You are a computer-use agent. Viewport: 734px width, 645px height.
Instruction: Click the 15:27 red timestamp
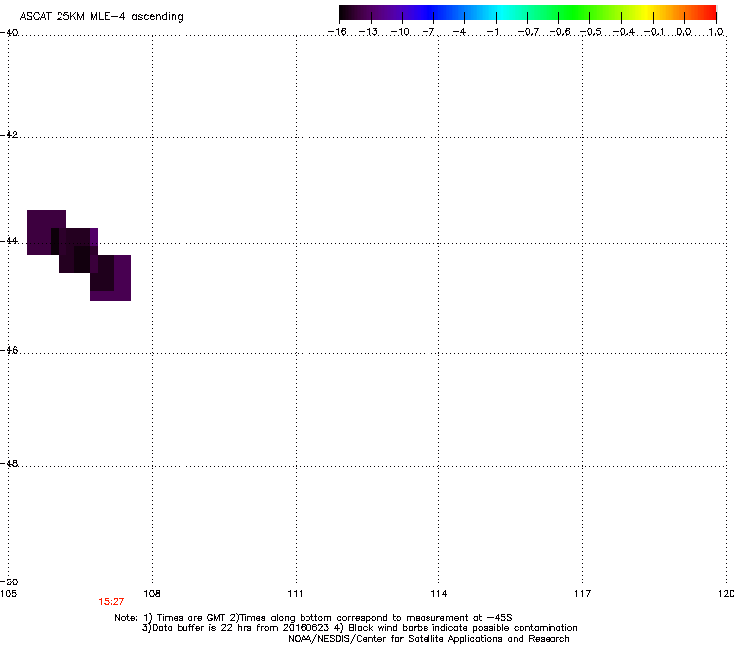click(111, 602)
